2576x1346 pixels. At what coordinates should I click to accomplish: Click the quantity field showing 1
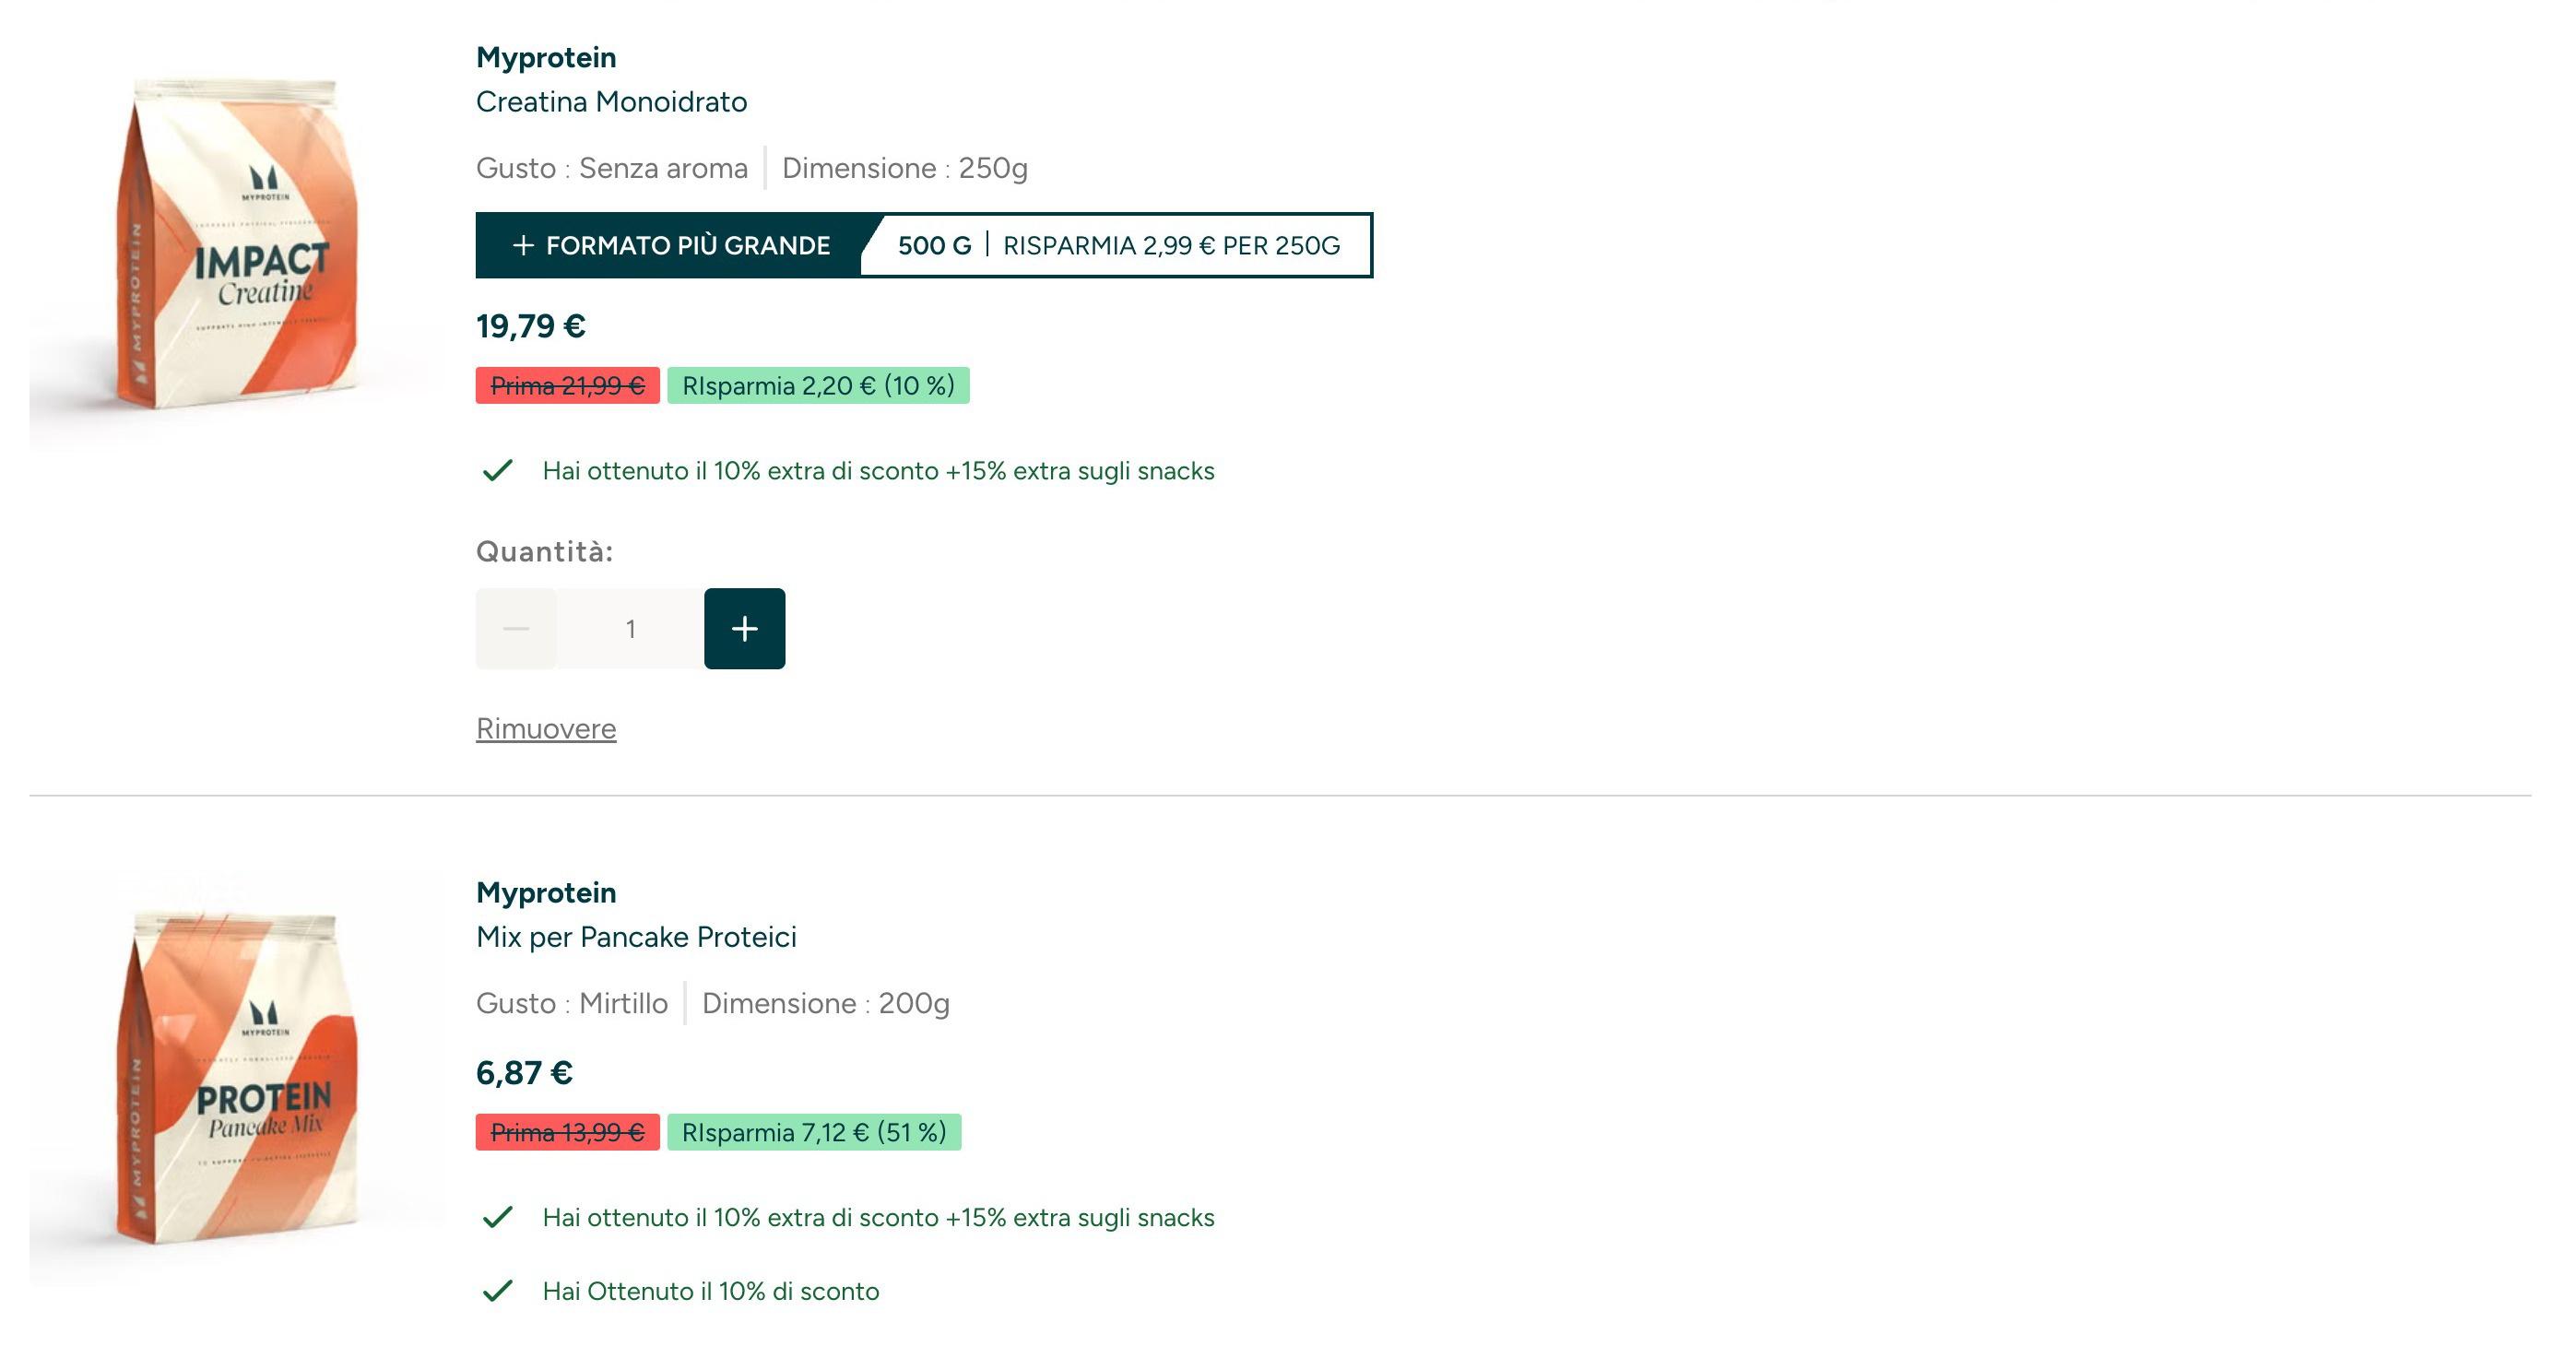point(630,628)
